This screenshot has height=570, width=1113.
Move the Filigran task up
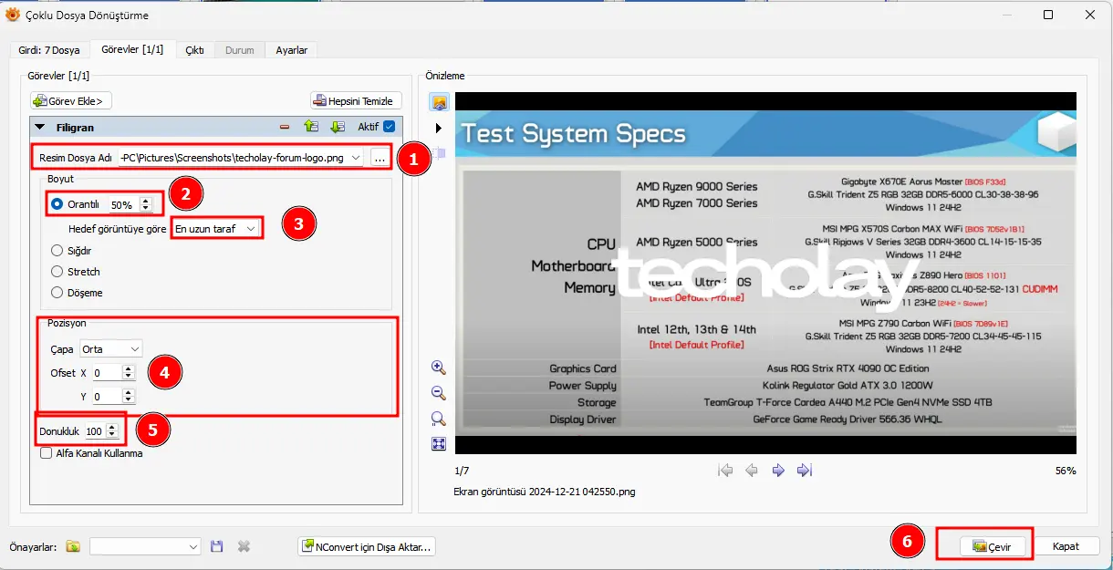[x=311, y=128]
